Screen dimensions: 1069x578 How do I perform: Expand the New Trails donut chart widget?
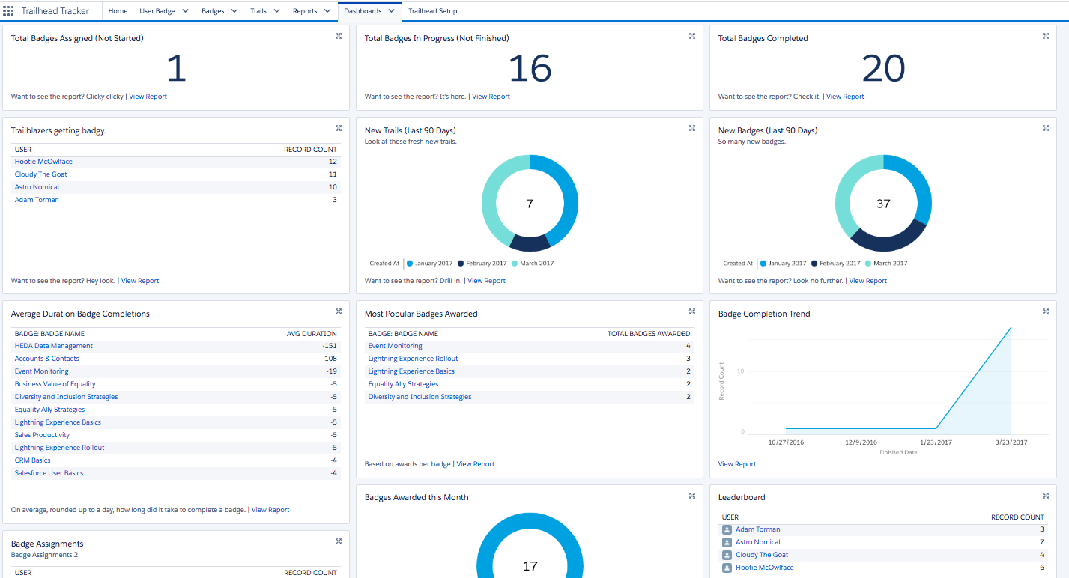[x=692, y=128]
